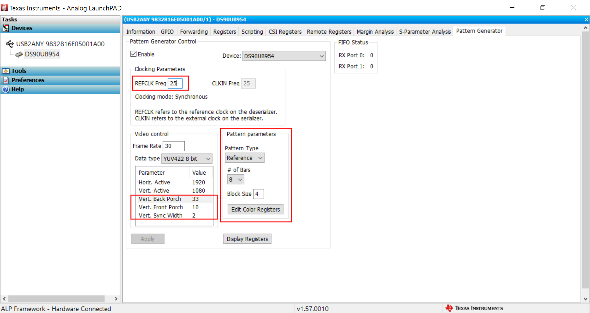Click the main panel scrollbar up arrow
The height and width of the screenshot is (313, 590).
(586, 28)
